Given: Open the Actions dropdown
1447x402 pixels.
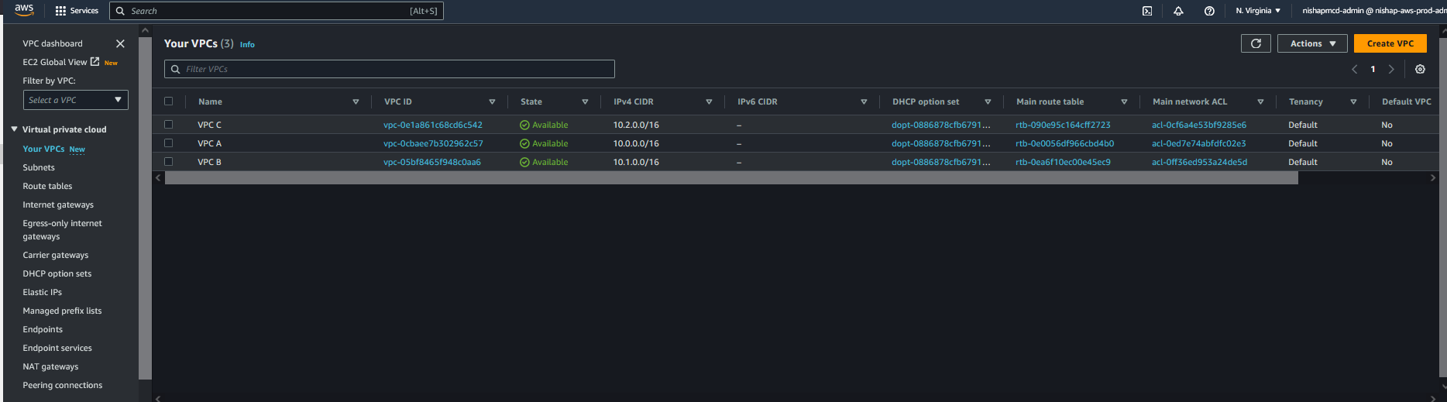Looking at the screenshot, I should coord(1312,43).
